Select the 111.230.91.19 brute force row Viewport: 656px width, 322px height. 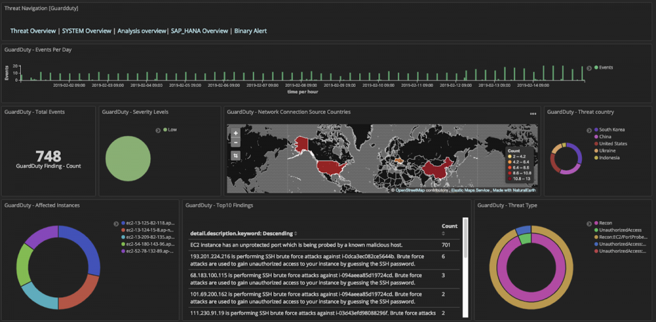[x=325, y=313]
